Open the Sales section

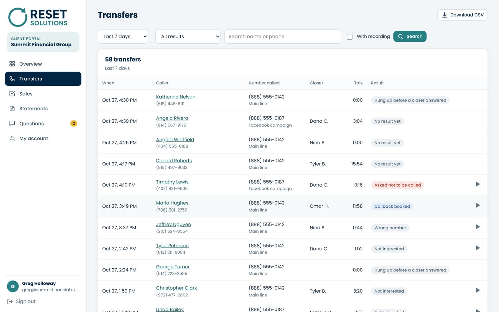point(43,94)
